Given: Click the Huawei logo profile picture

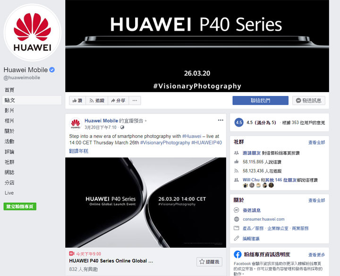Looking at the screenshot, I should pyautogui.click(x=32, y=33).
